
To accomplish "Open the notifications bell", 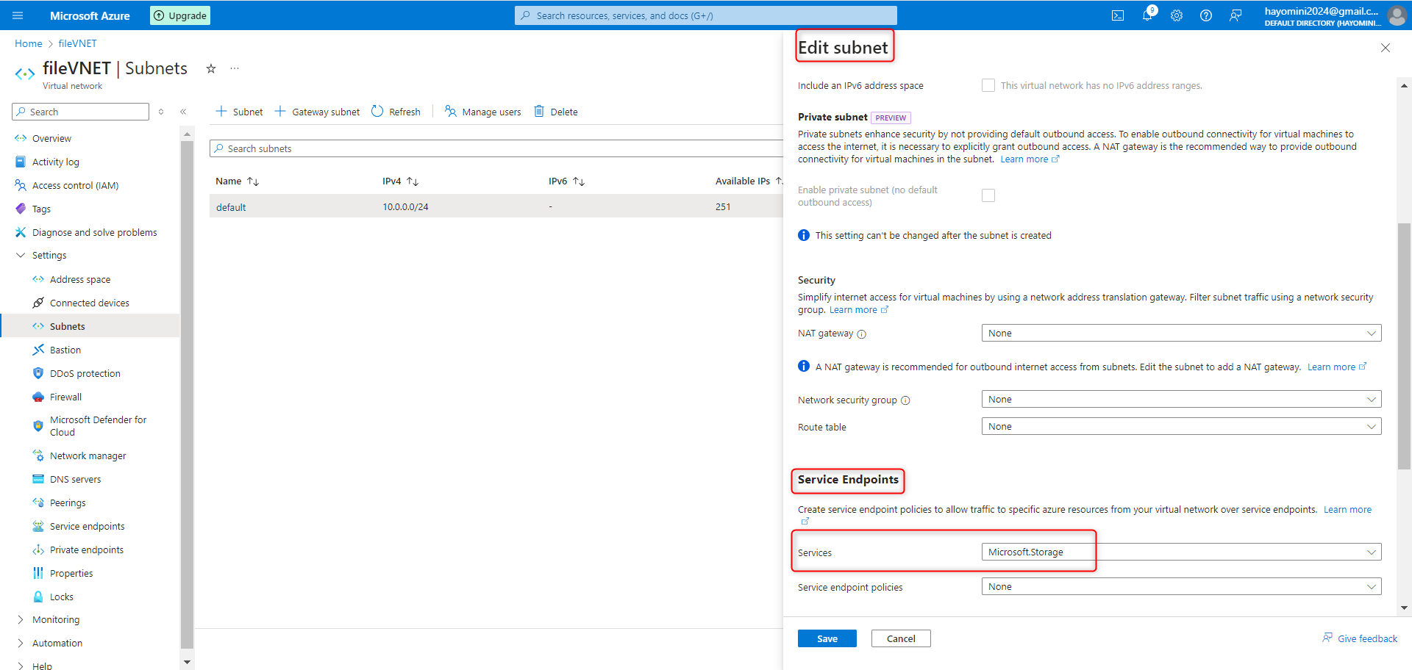I will pos(1147,15).
